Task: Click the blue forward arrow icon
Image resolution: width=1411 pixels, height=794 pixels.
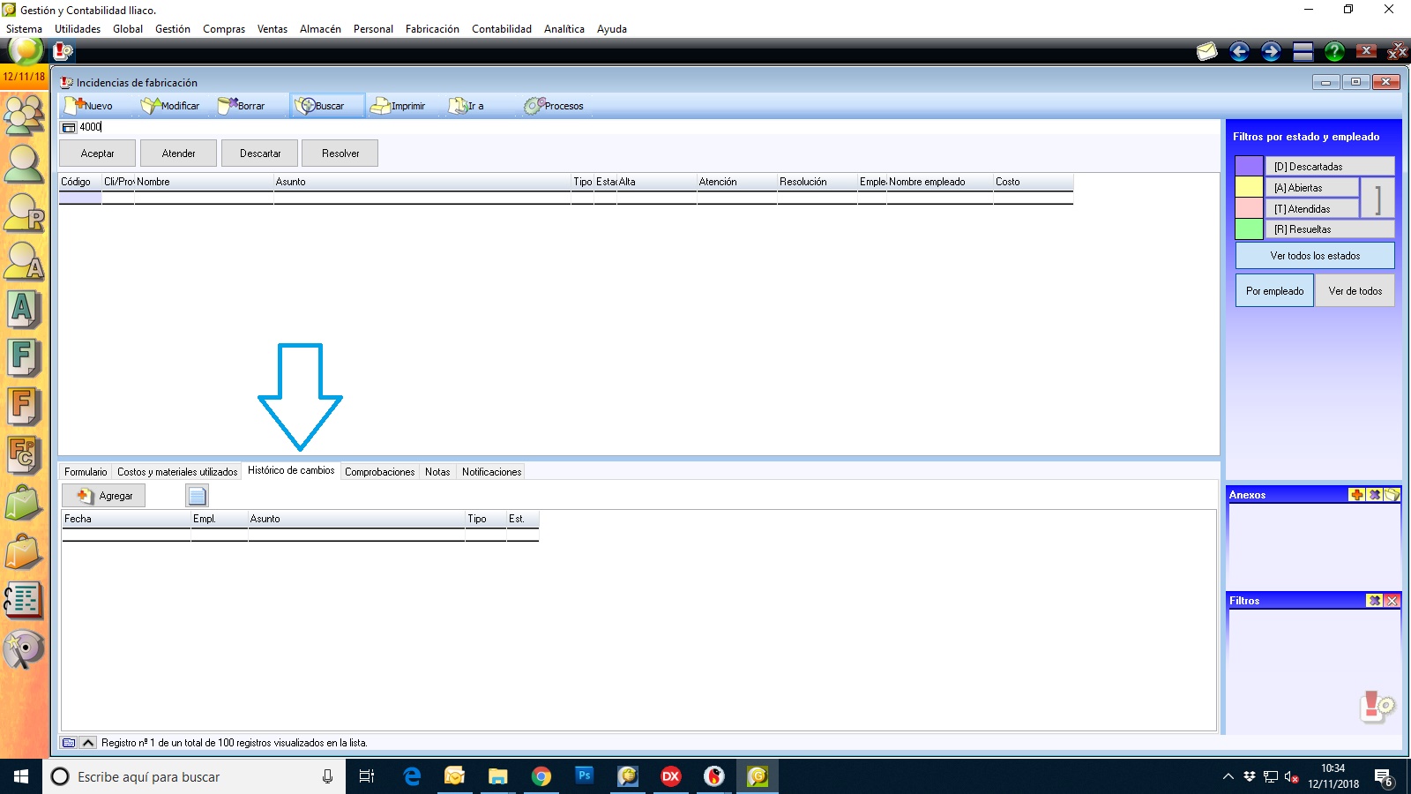Action: click(x=1271, y=52)
